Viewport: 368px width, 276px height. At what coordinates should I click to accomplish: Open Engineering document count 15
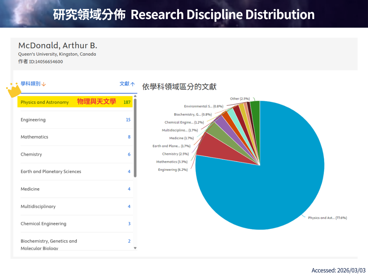[128, 120]
